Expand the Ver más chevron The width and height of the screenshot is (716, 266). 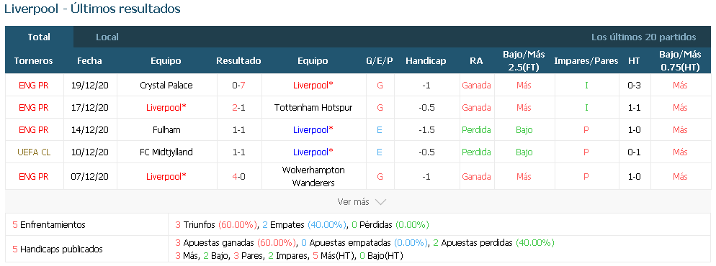pos(380,202)
